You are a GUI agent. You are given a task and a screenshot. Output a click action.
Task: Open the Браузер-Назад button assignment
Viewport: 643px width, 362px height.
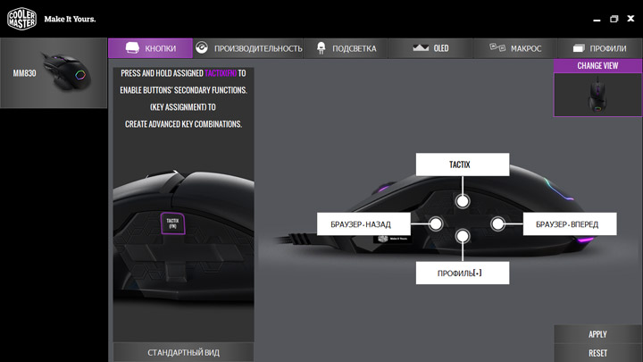pyautogui.click(x=363, y=224)
